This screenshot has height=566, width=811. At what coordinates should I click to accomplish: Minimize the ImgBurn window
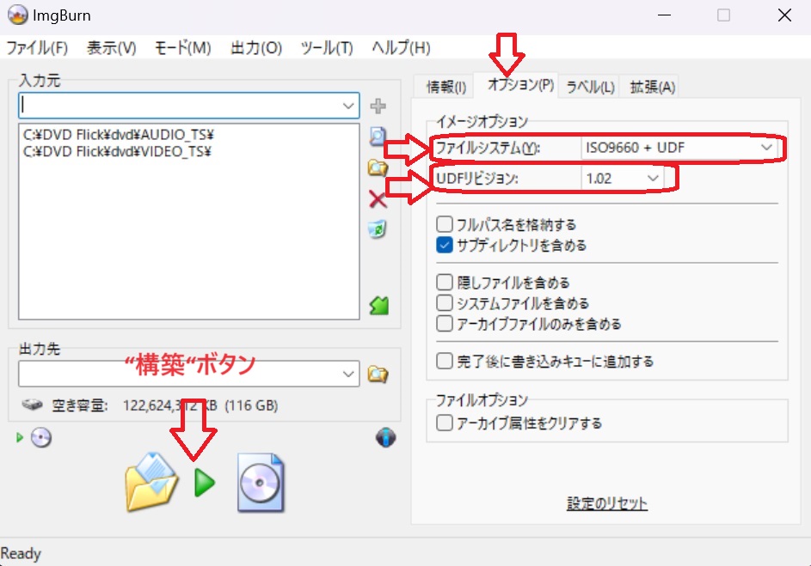pyautogui.click(x=664, y=15)
